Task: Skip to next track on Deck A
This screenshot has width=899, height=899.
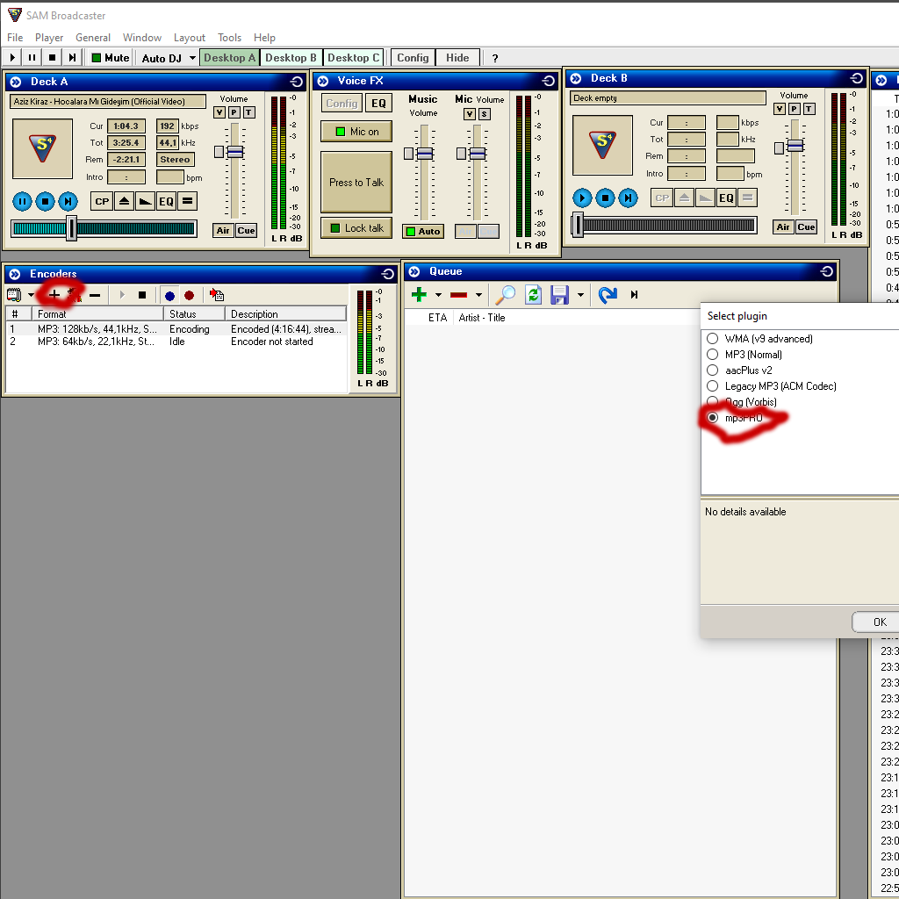Action: point(68,201)
